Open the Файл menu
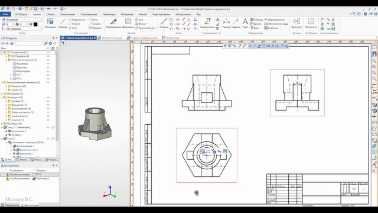This screenshot has width=378, height=213. [5, 14]
